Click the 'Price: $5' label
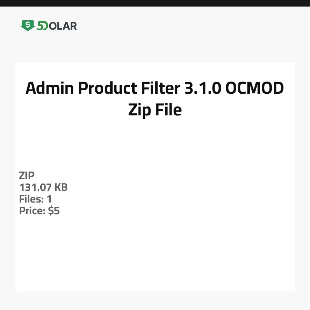This screenshot has width=310, height=310. click(x=39, y=211)
